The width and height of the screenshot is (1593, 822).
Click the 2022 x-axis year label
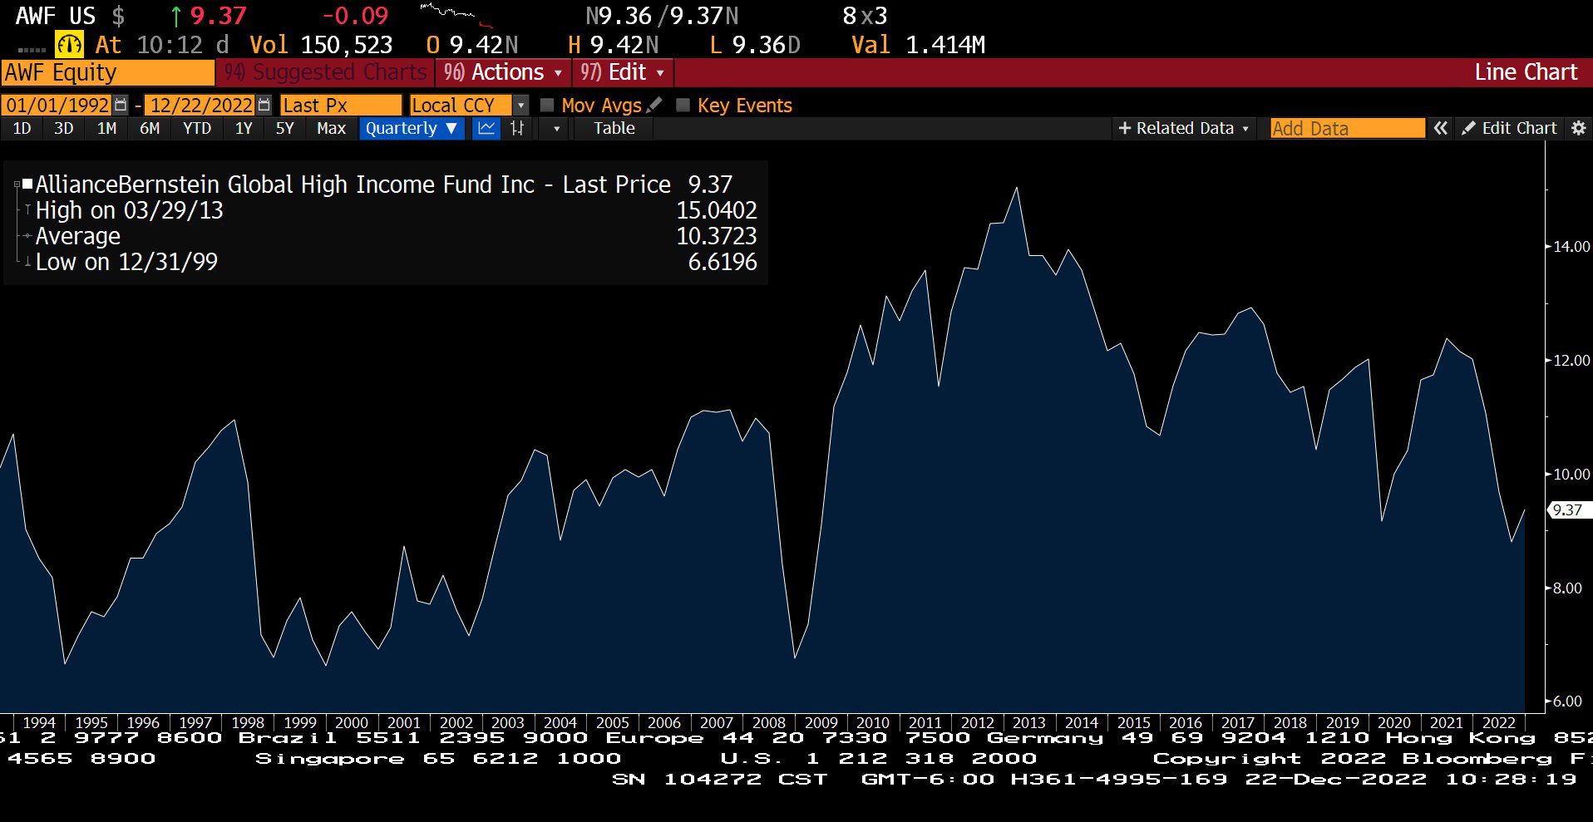[x=1499, y=722]
